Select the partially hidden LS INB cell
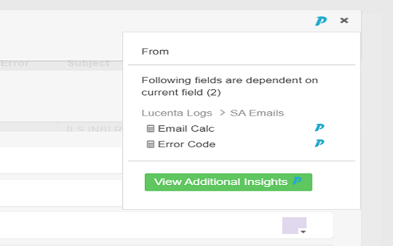393x246 pixels. (x=94, y=129)
